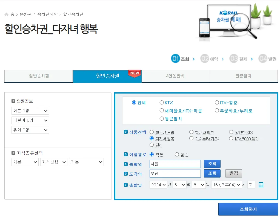Click the 변경 swap stations button
This screenshot has height=218, width=280.
(234, 173)
